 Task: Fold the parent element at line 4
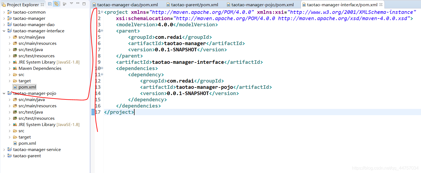[102, 31]
